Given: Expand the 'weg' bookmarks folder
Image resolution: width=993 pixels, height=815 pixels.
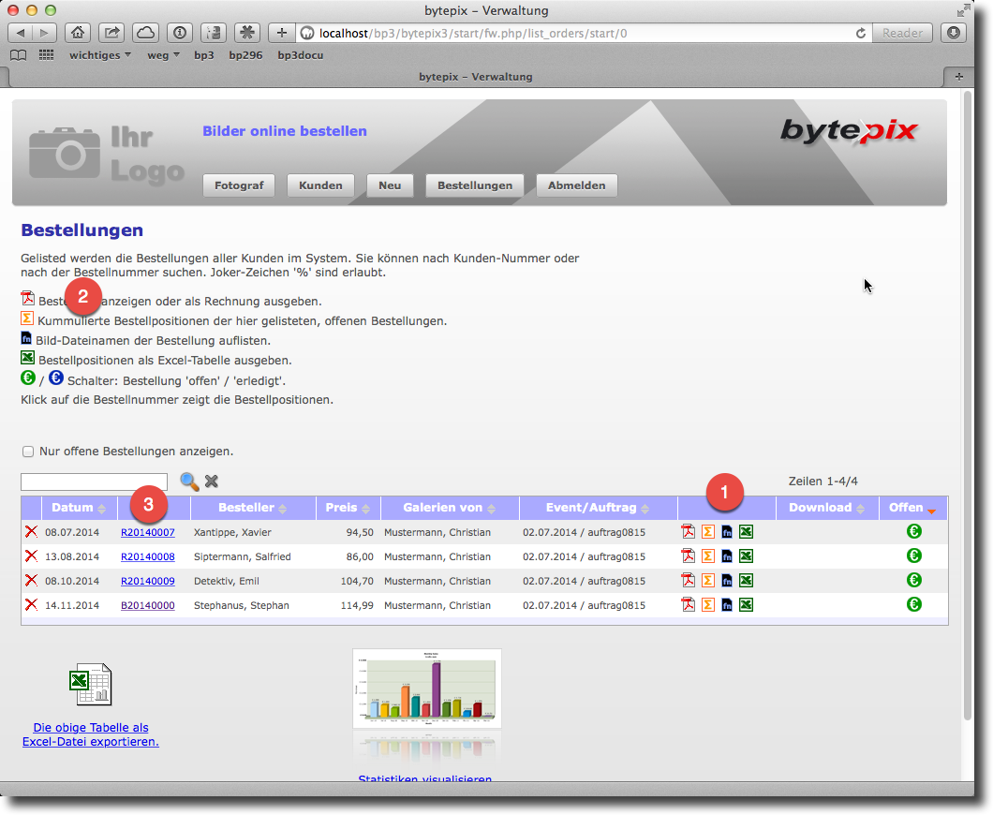Looking at the screenshot, I should [x=163, y=55].
